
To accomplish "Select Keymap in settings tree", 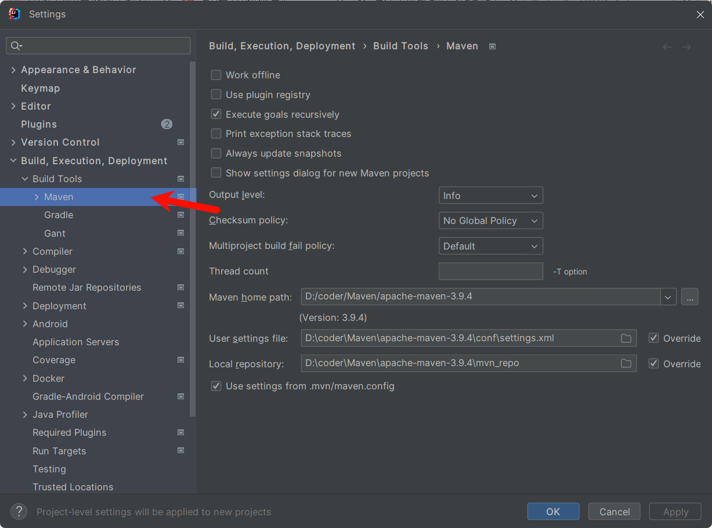I will 40,88.
